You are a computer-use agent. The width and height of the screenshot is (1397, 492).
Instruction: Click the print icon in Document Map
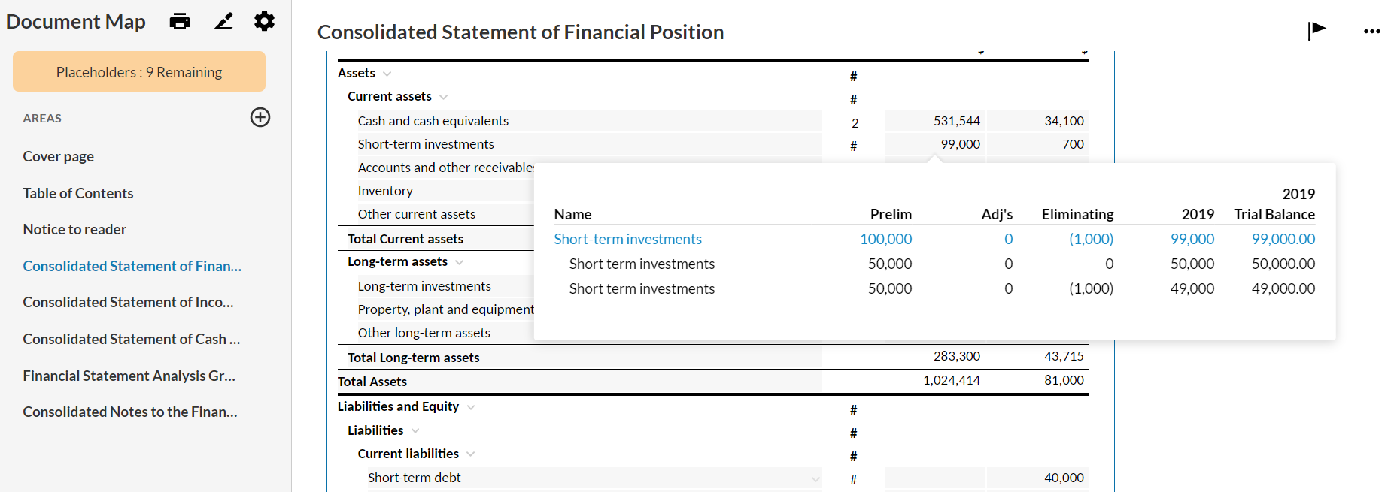180,21
